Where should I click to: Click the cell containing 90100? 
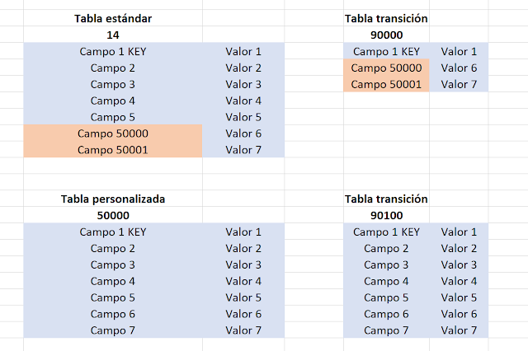[386, 215]
